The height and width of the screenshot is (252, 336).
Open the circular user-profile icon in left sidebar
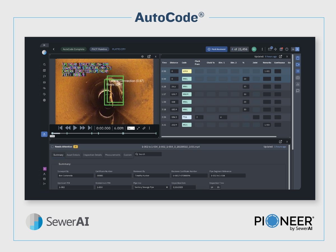[44, 100]
